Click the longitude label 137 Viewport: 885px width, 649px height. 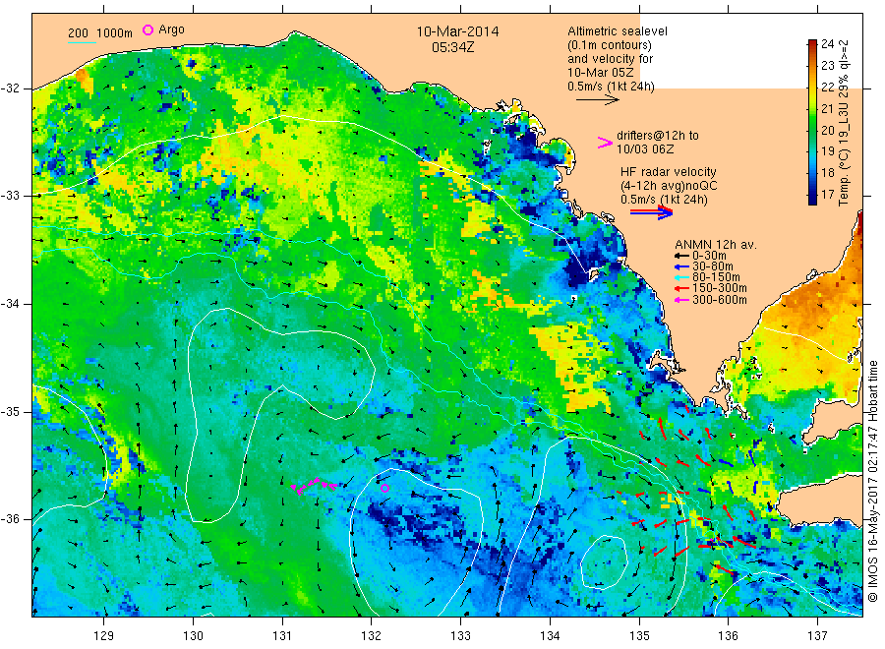[x=817, y=636]
